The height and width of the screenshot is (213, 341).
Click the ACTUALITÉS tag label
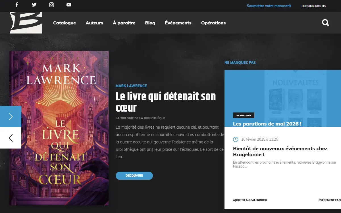(x=244, y=115)
